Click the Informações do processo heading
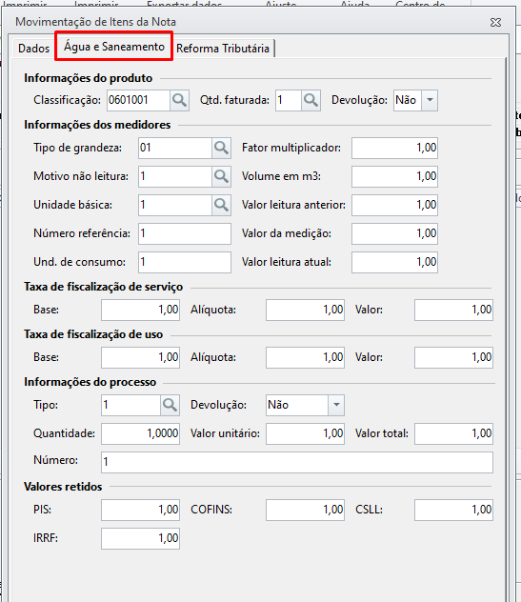The height and width of the screenshot is (602, 521). click(90, 382)
